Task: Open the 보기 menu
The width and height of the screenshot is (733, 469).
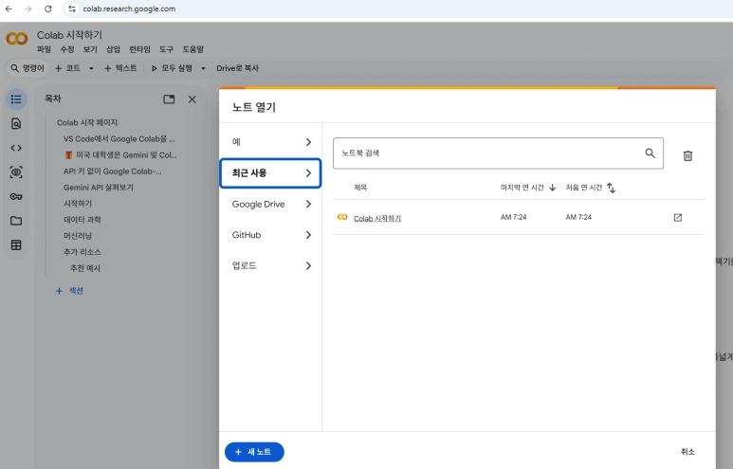Action: (x=90, y=49)
